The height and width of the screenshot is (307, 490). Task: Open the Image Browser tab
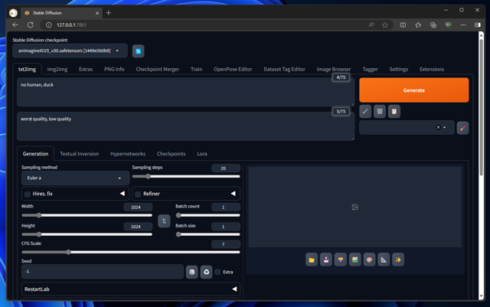334,69
